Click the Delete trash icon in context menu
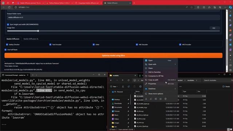 (165, 99)
